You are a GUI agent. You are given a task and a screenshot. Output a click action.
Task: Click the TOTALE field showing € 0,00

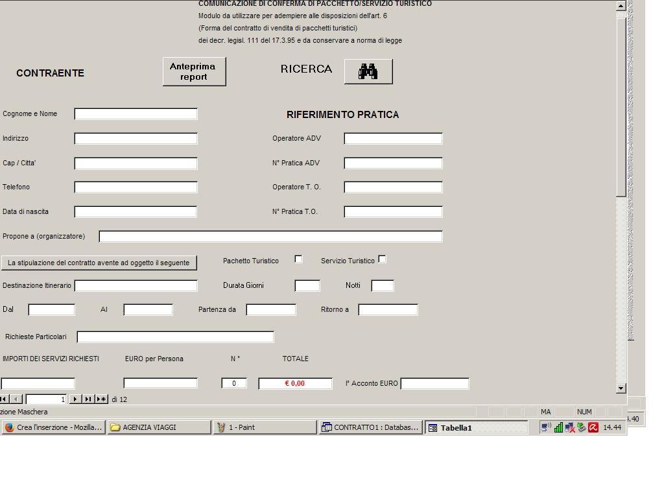point(296,384)
